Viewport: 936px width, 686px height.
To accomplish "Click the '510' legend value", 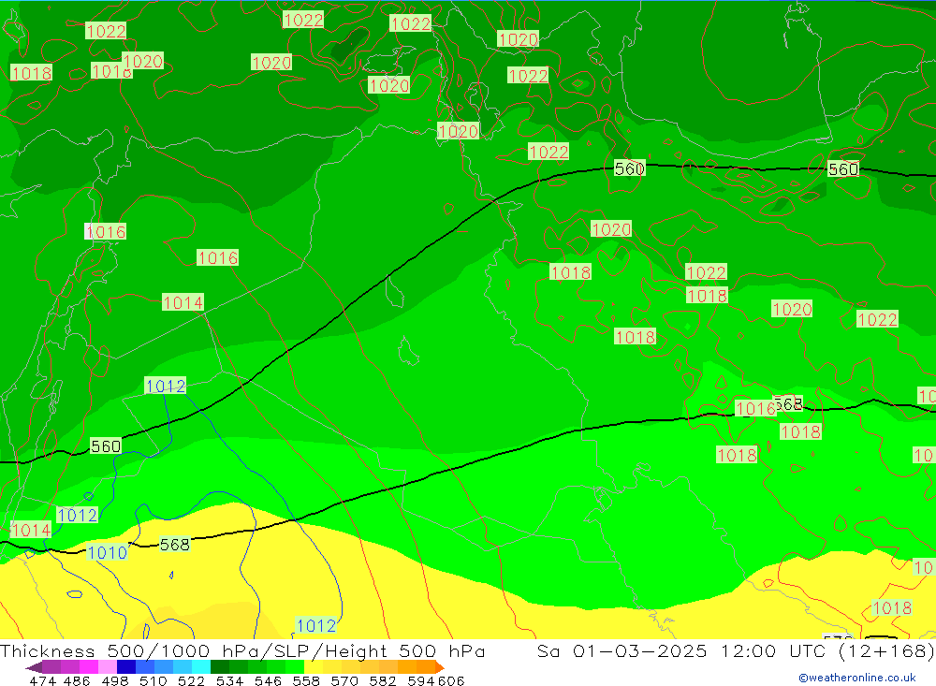I will [x=153, y=680].
